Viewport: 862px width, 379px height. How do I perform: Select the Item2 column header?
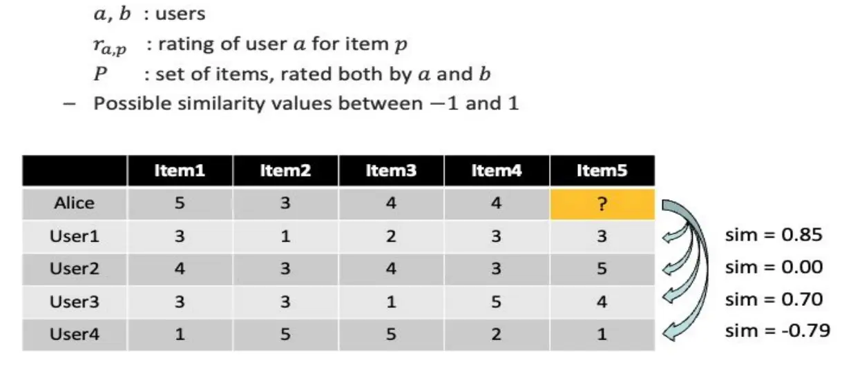click(286, 171)
